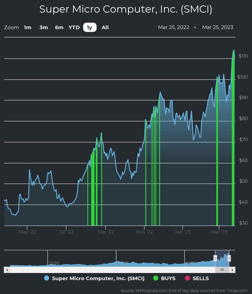Click the $80 axis label

point(243,119)
